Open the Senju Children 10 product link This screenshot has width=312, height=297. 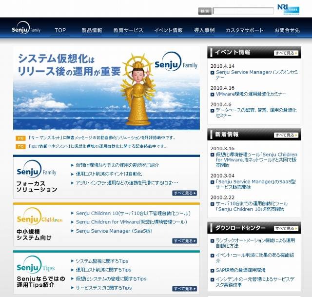click(133, 214)
